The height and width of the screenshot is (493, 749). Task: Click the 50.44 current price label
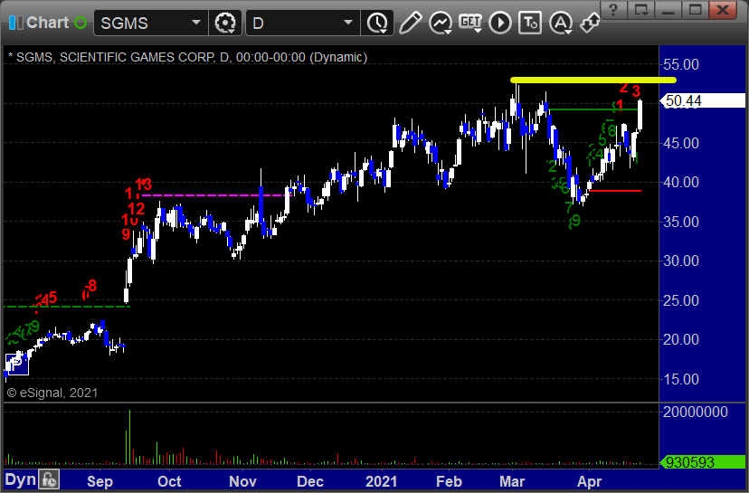[702, 100]
